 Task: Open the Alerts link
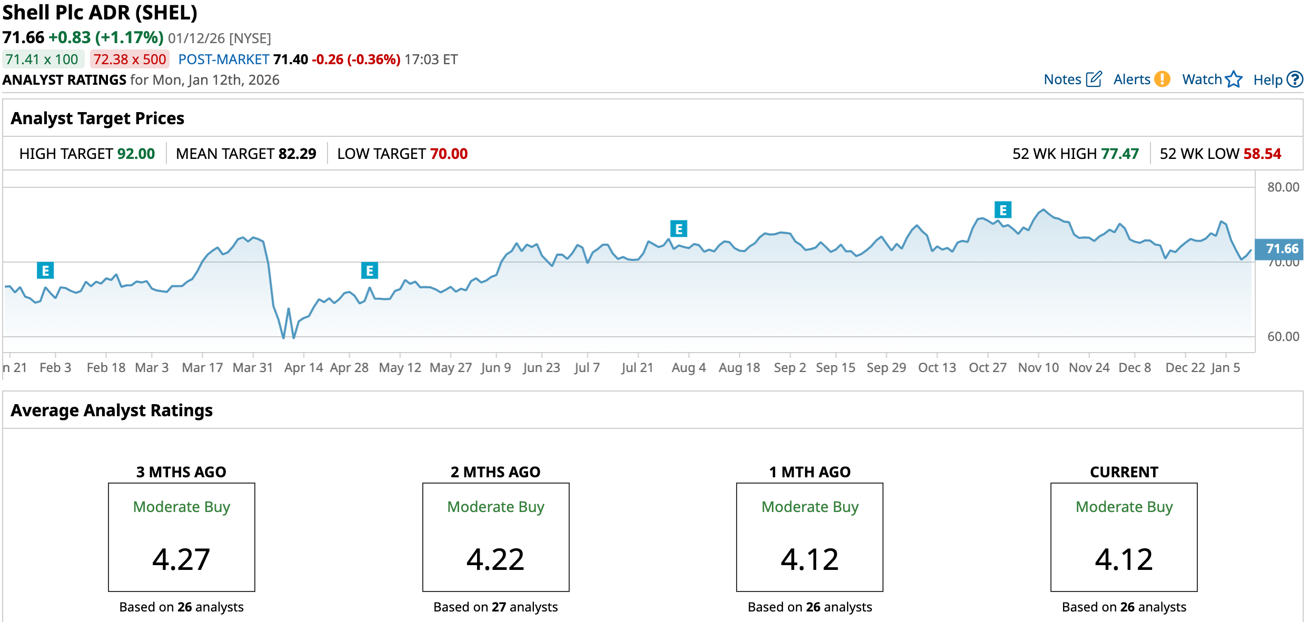tap(1132, 79)
